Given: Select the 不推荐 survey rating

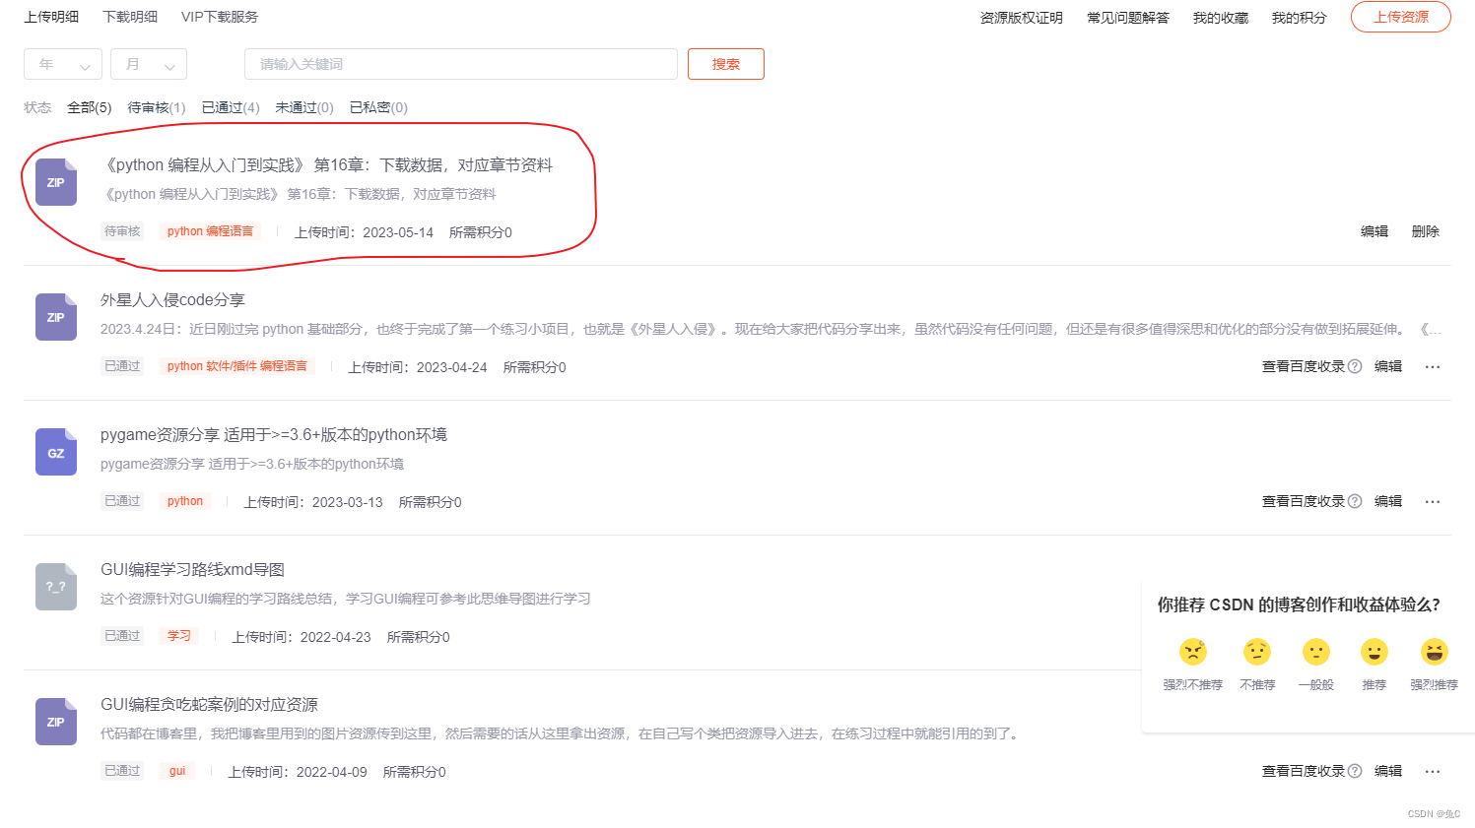Looking at the screenshot, I should (x=1256, y=652).
